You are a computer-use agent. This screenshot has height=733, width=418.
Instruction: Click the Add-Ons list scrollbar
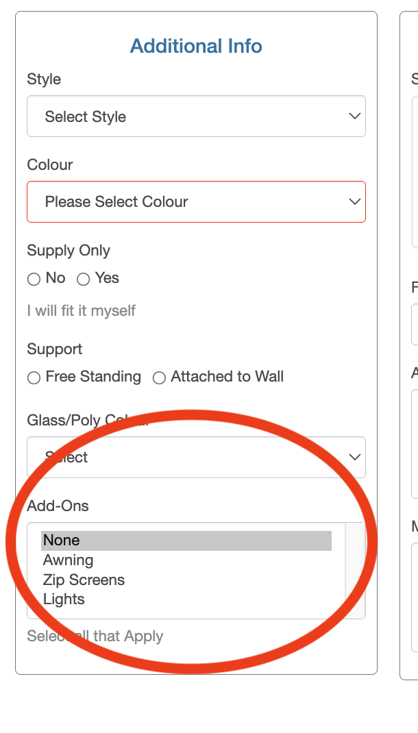pyautogui.click(x=355, y=569)
